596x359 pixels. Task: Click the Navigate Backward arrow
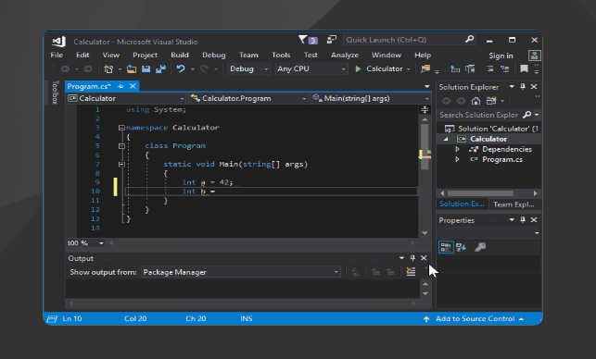pos(66,68)
